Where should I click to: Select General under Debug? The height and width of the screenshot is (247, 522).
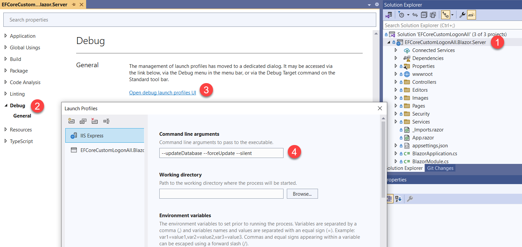(x=22, y=116)
